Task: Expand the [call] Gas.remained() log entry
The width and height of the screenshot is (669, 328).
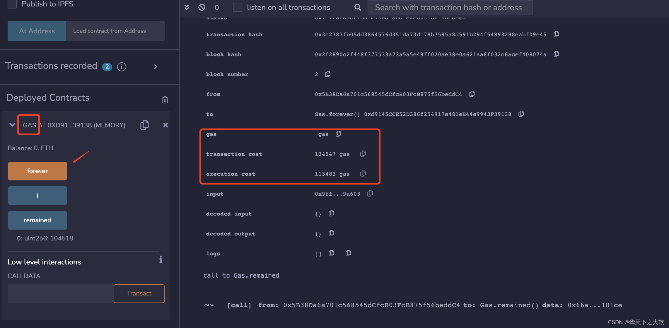Action: [413, 305]
